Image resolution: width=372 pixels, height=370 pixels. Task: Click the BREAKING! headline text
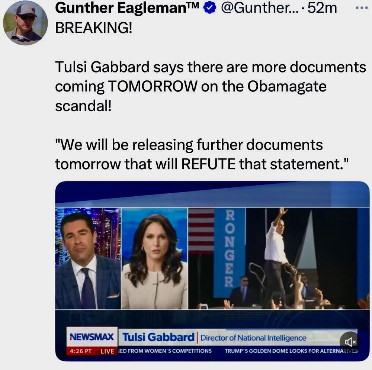click(x=94, y=28)
